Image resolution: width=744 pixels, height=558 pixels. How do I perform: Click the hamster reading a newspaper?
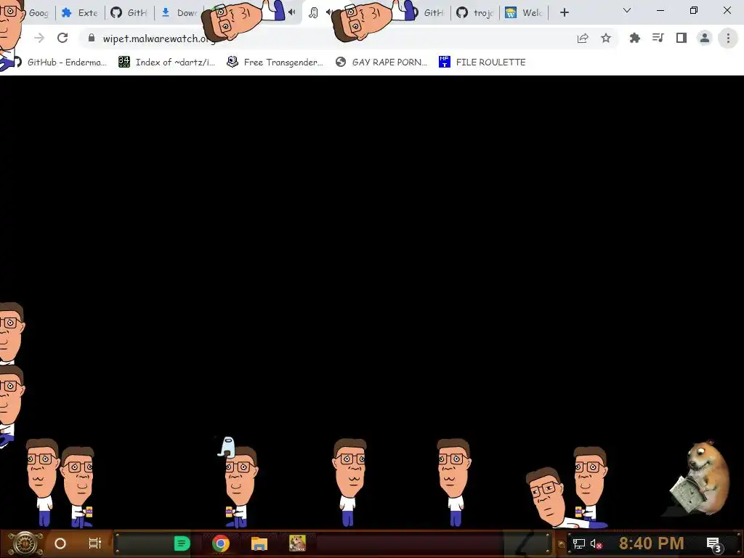[700, 478]
